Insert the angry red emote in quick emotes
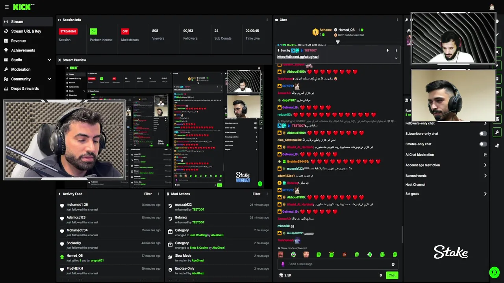 pyautogui.click(x=344, y=255)
